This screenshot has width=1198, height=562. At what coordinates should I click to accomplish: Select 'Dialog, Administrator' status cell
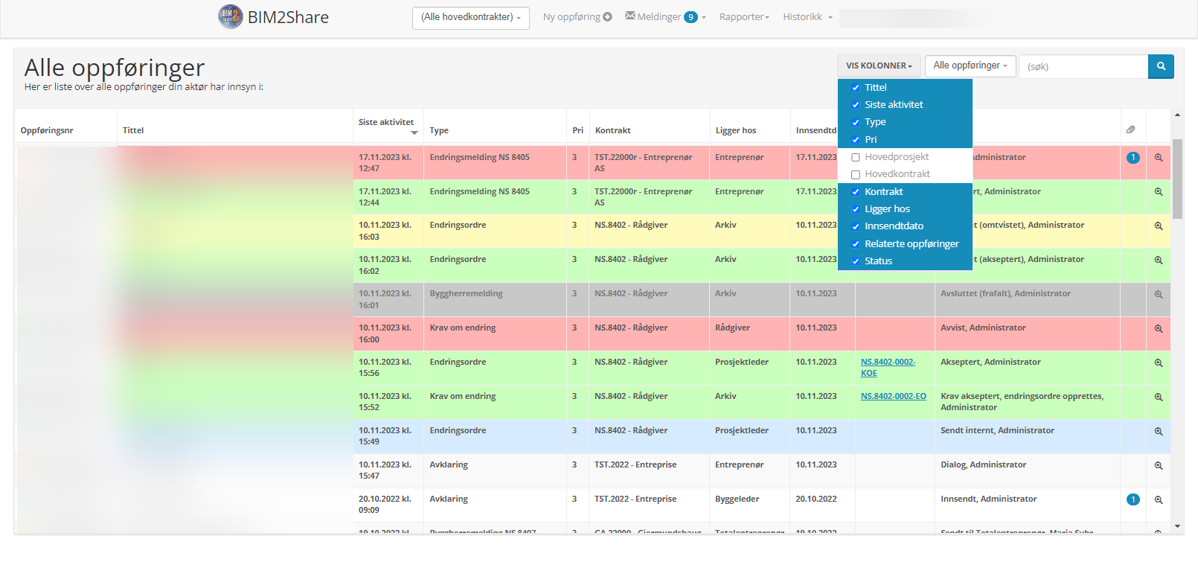[x=983, y=464]
